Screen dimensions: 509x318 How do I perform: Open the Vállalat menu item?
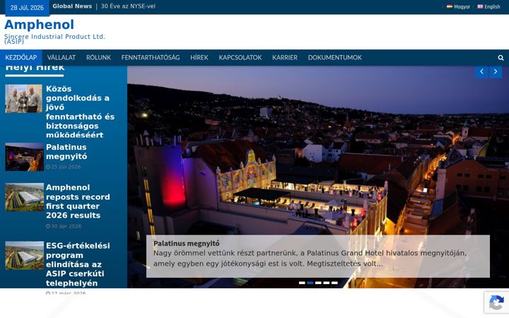tap(62, 57)
